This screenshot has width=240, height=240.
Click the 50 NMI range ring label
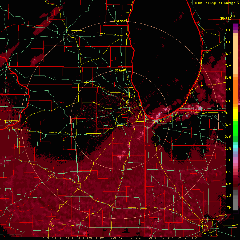(x=120, y=70)
